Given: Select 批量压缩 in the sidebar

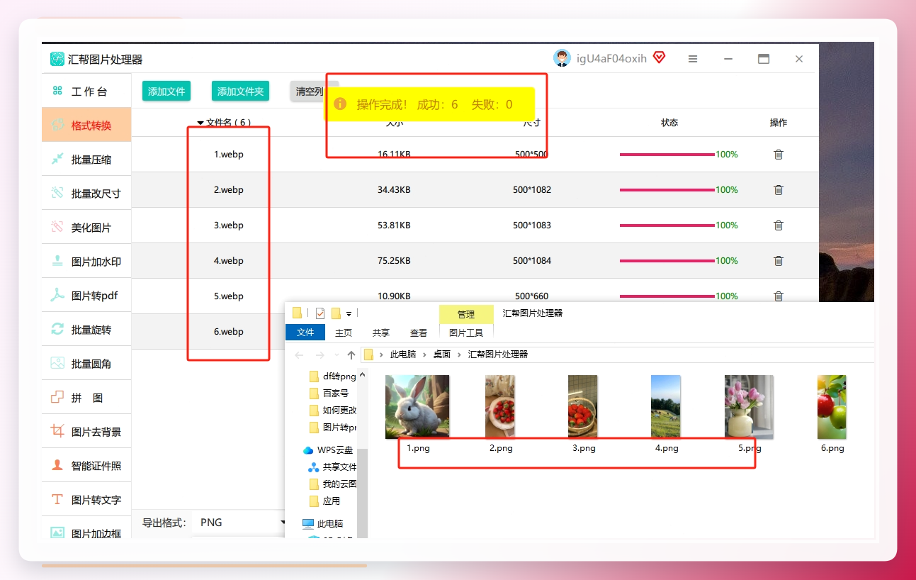Looking at the screenshot, I should tap(86, 160).
